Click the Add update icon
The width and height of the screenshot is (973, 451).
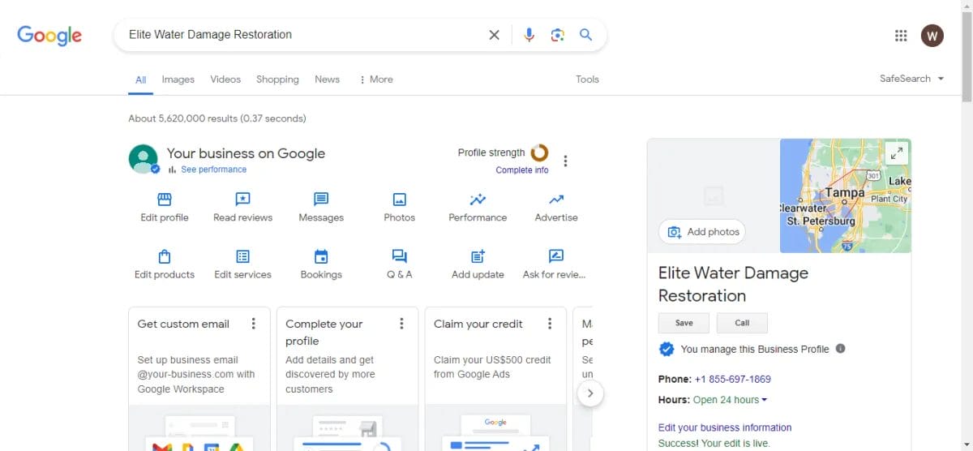(x=478, y=256)
